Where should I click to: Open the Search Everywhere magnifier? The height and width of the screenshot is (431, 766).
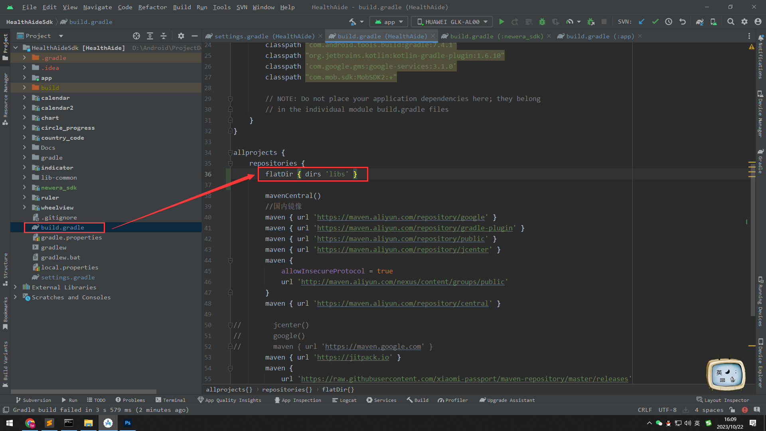(x=730, y=22)
